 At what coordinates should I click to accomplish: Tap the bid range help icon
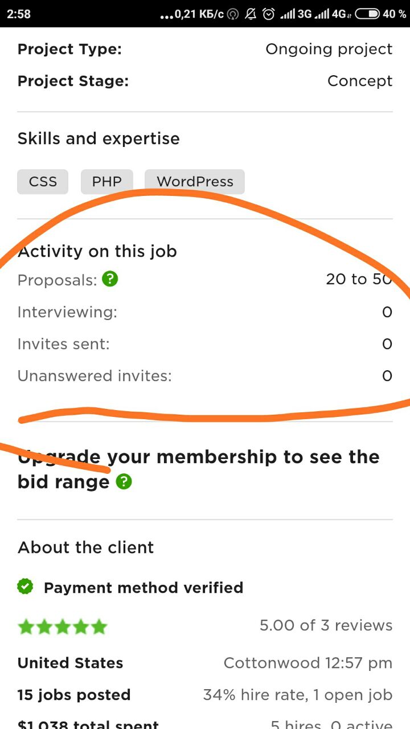point(124,482)
